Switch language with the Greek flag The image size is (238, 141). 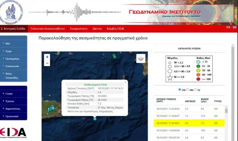[234, 28]
